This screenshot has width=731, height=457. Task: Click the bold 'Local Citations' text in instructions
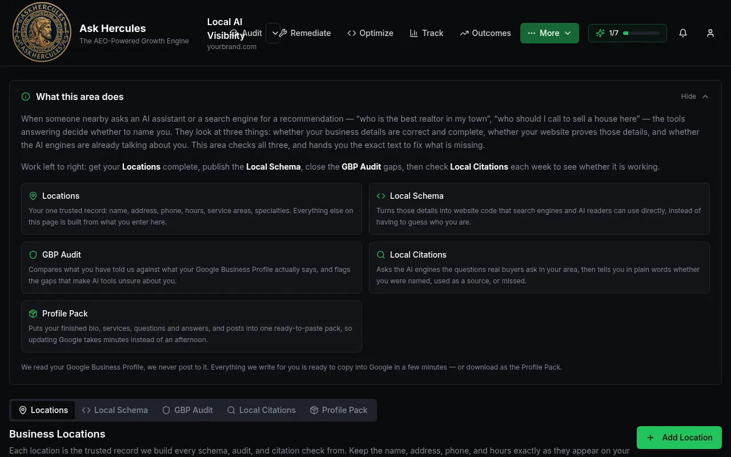[479, 167]
